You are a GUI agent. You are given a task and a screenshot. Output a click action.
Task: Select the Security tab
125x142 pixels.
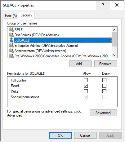(26, 15)
